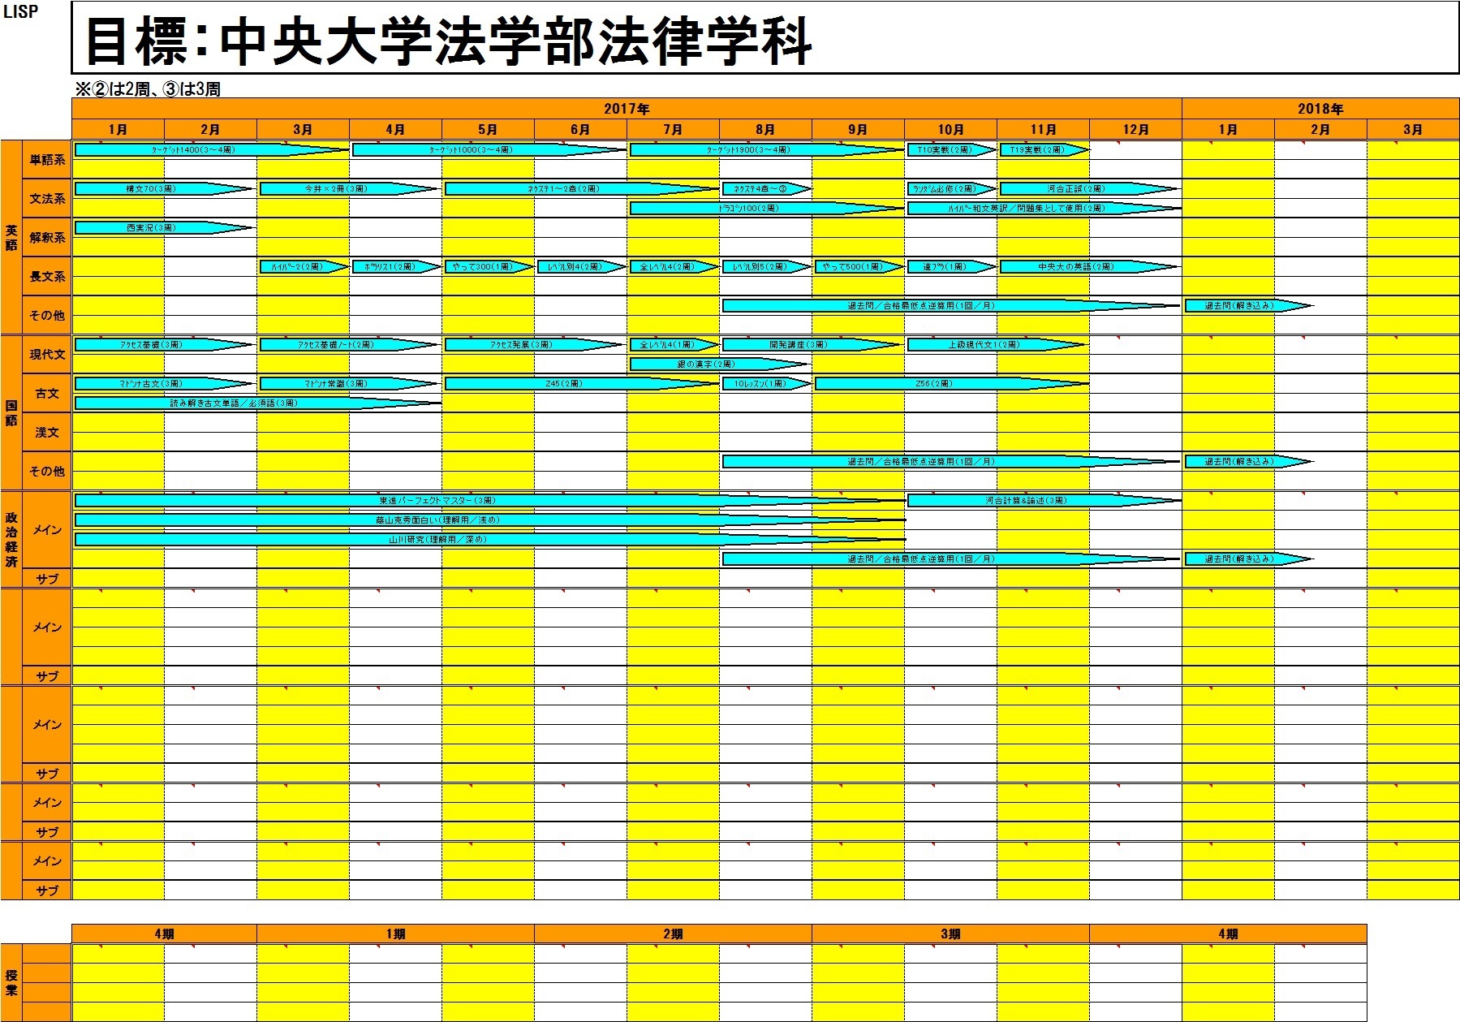Select the 10月 month header
Screen dimensions: 1460x1022
click(x=950, y=129)
